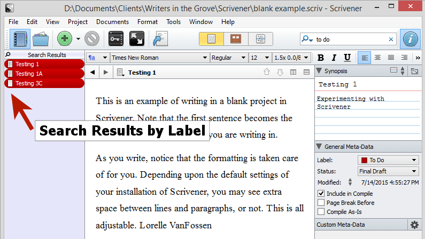Image resolution: width=425 pixels, height=239 pixels.
Task: Click the red To Do label color swatch
Action: coord(364,161)
